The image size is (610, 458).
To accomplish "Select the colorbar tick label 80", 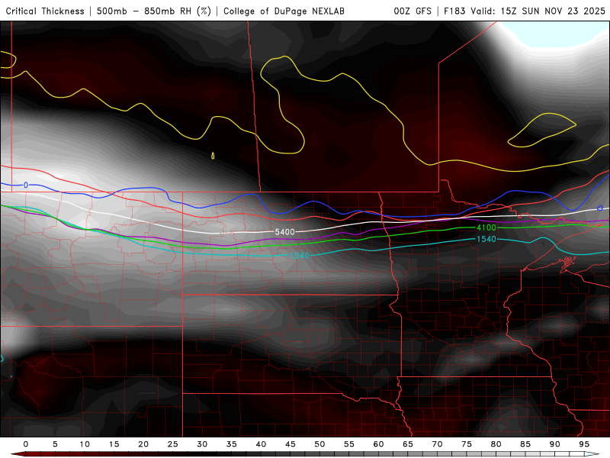I will tap(496, 444).
